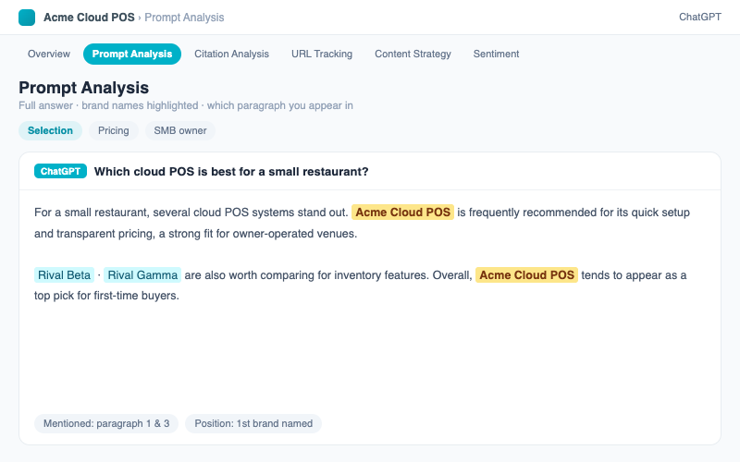This screenshot has height=462, width=740.
Task: Click the Acme Cloud POS mention after 'Overall,'
Action: (526, 274)
